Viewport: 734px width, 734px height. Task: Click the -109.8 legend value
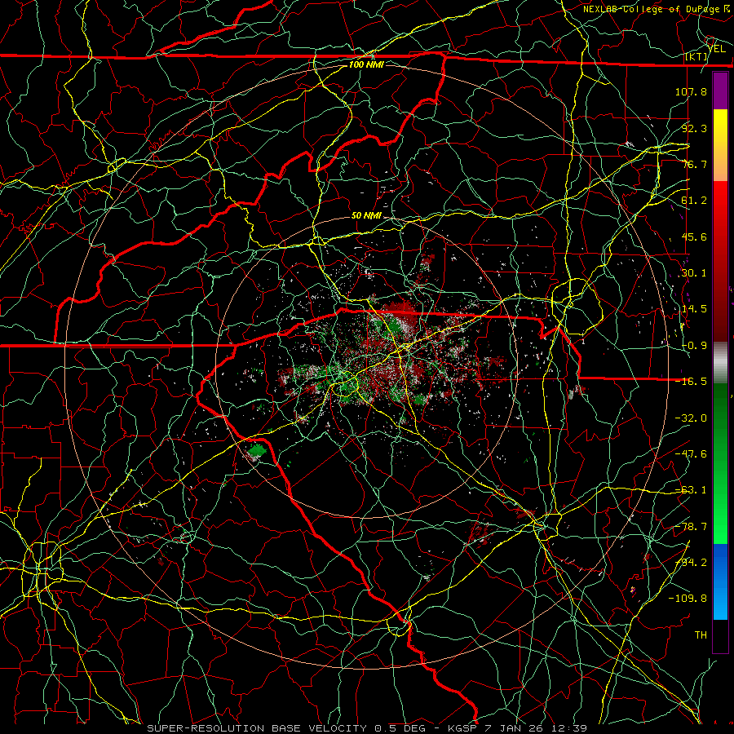coord(688,599)
